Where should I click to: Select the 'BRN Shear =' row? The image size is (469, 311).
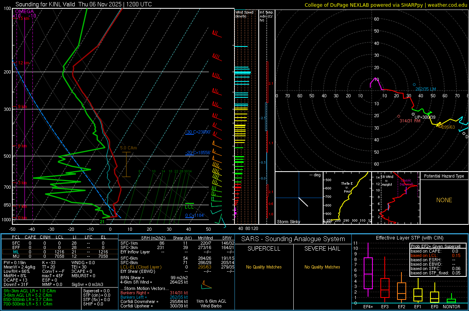click(x=154, y=278)
